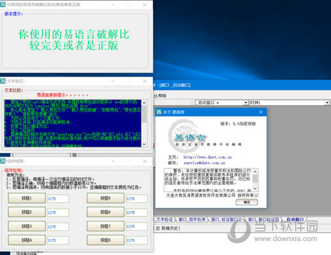The height and width of the screenshot is (255, 331).
Task: Expand the _启动窗口 dropdown in the IDE
Action: click(x=246, y=103)
